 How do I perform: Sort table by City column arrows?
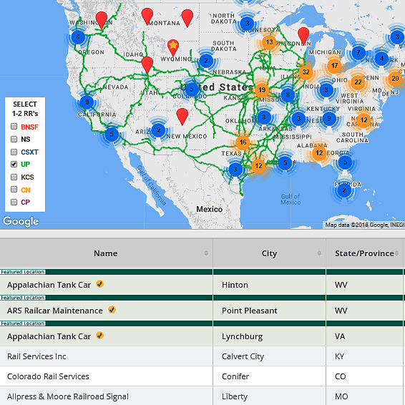pos(319,253)
